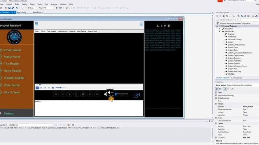Switch to the MainForm.cs document tab

[x=38, y=12]
